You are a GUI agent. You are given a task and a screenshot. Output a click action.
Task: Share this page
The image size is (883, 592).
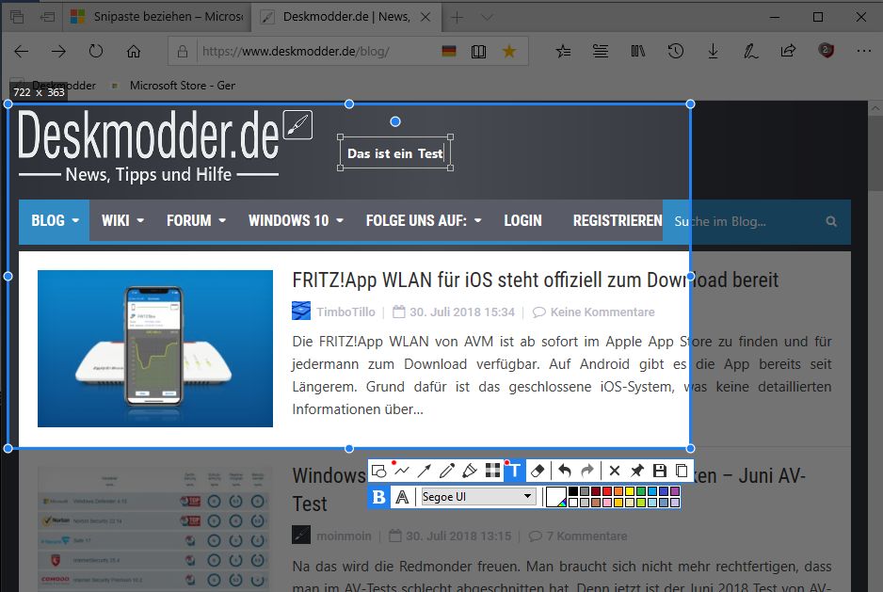789,51
